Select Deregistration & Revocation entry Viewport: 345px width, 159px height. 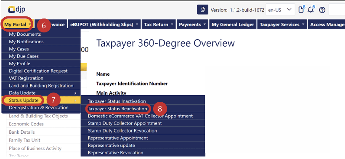pos(41,108)
